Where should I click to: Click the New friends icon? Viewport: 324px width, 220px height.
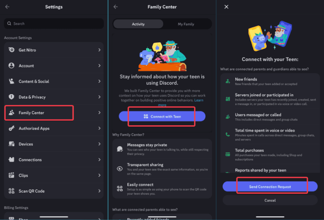228,81
